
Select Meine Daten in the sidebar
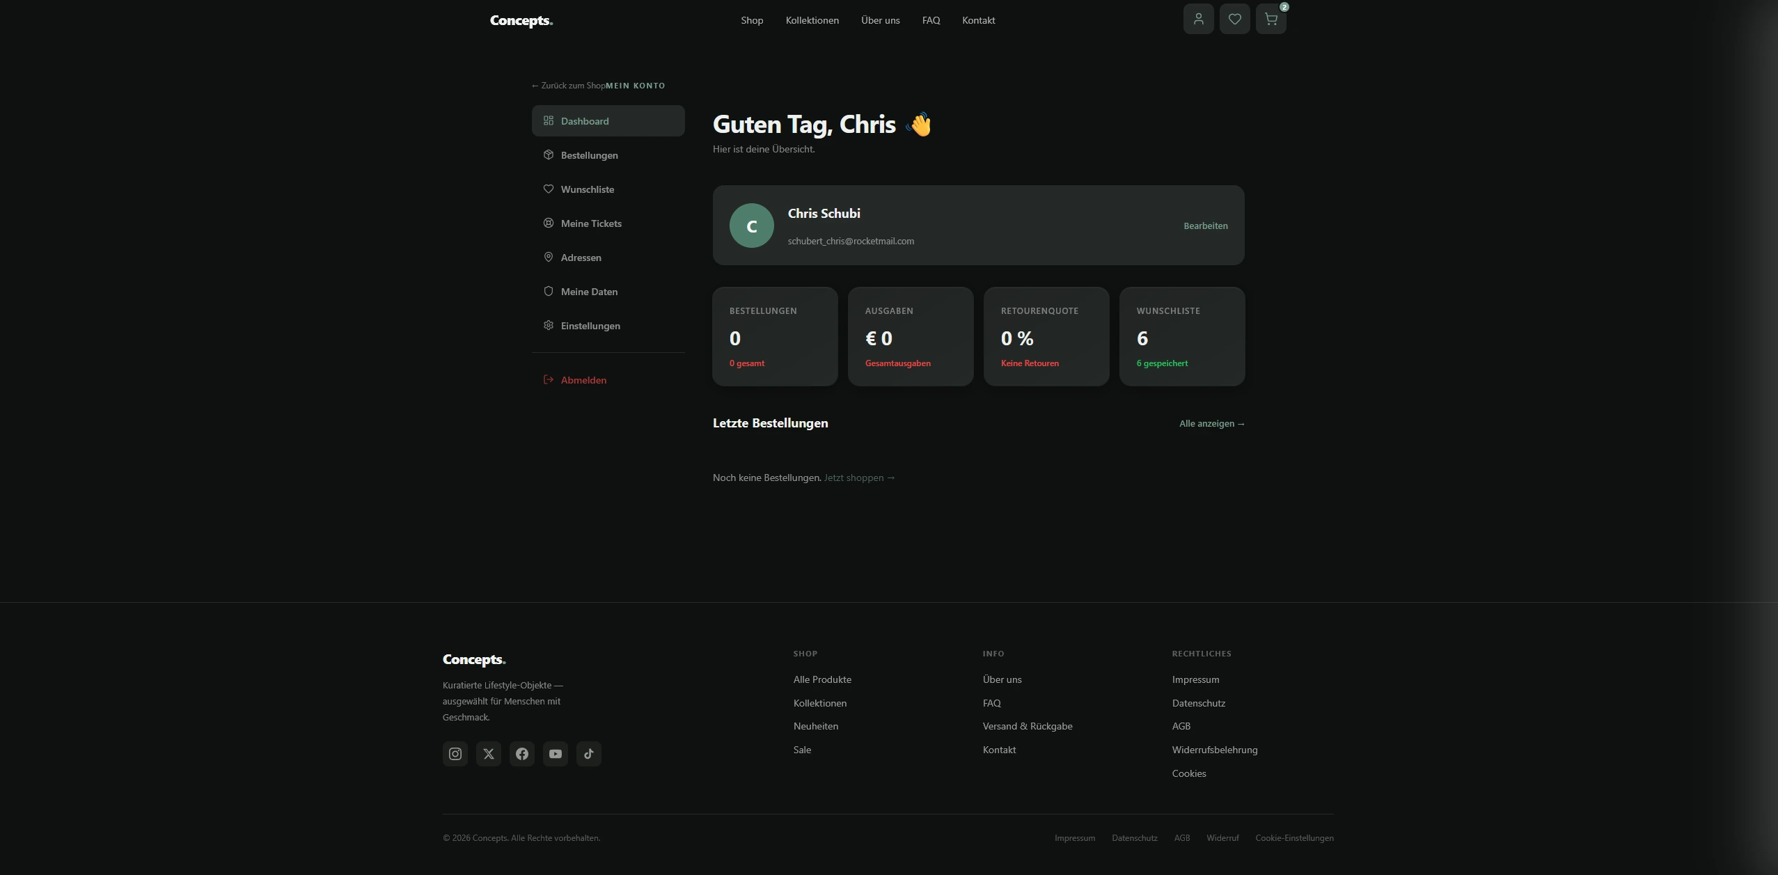point(608,291)
